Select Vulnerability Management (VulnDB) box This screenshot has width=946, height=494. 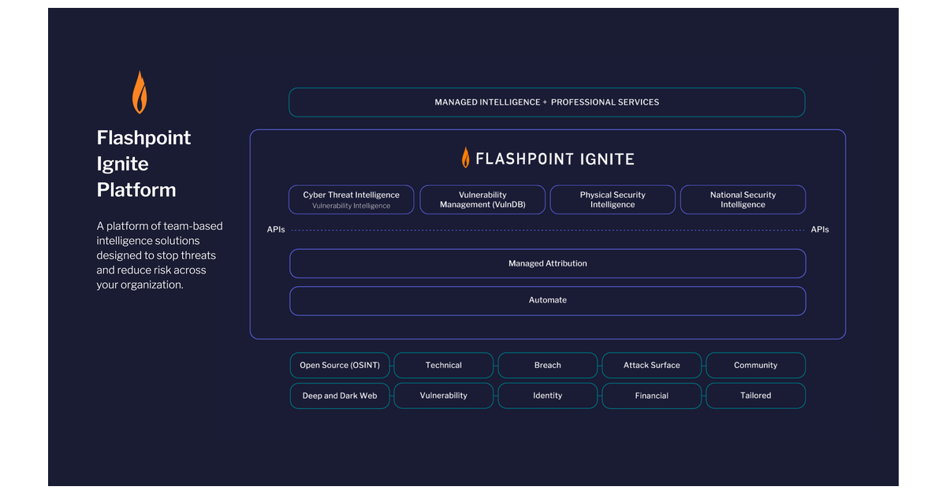[x=482, y=200]
